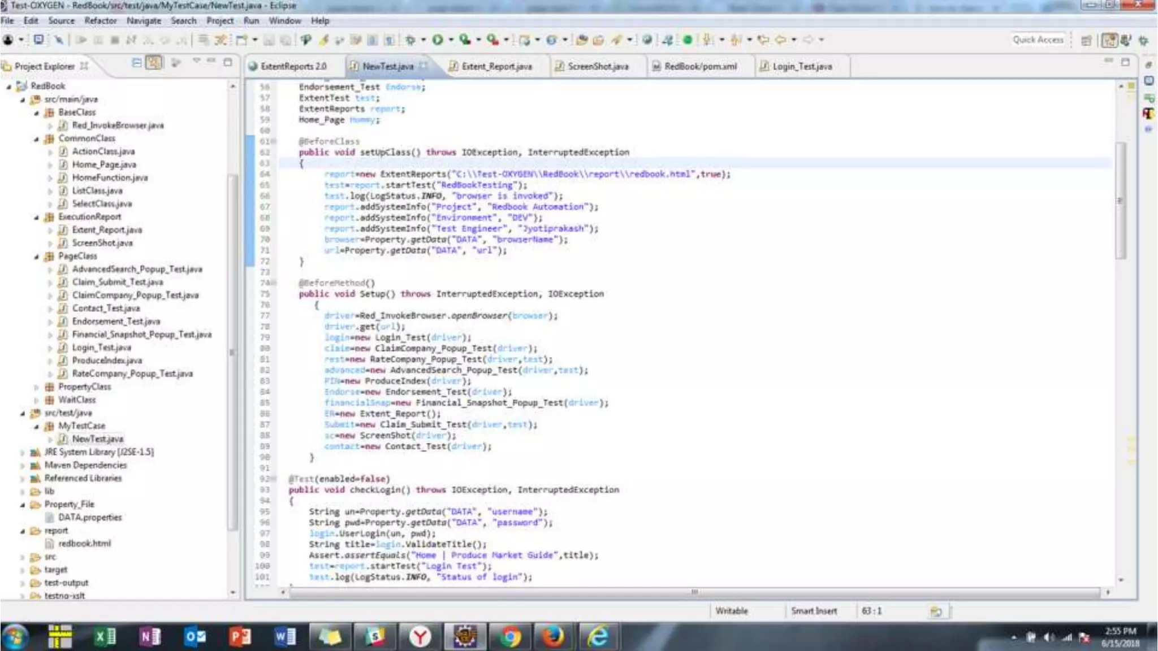Select Red_InvokeBrowser.java in BaseClass
1158x651 pixels.
[x=118, y=125]
